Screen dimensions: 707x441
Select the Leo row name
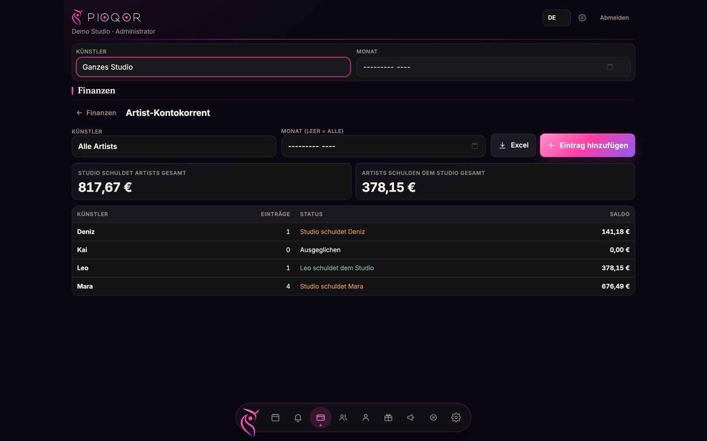click(x=83, y=268)
